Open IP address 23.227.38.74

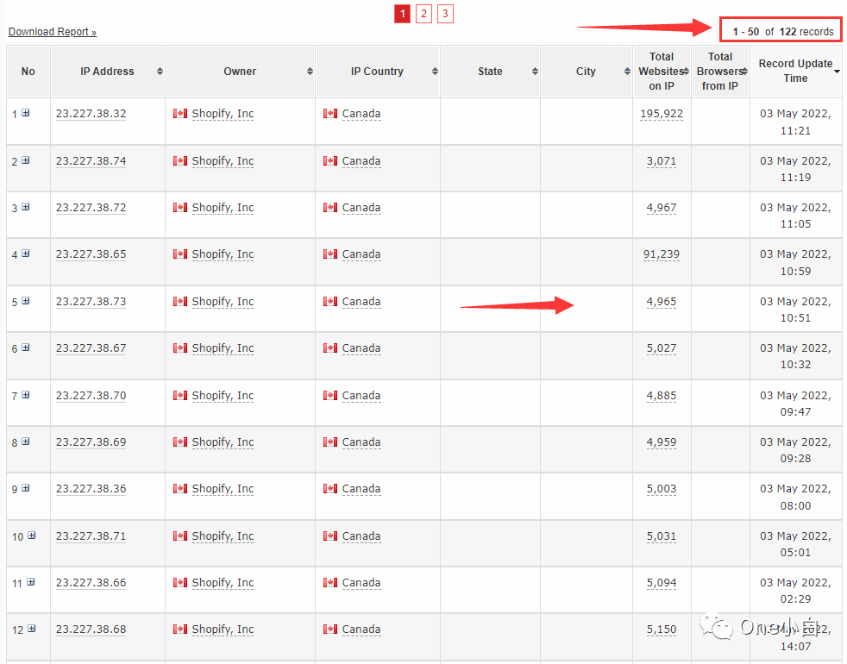coord(91,161)
